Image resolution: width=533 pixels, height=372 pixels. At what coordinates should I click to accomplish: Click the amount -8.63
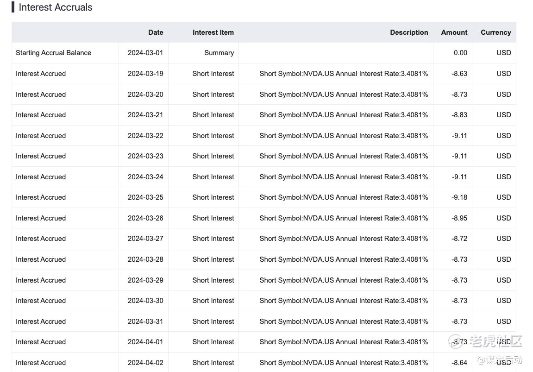click(x=459, y=74)
